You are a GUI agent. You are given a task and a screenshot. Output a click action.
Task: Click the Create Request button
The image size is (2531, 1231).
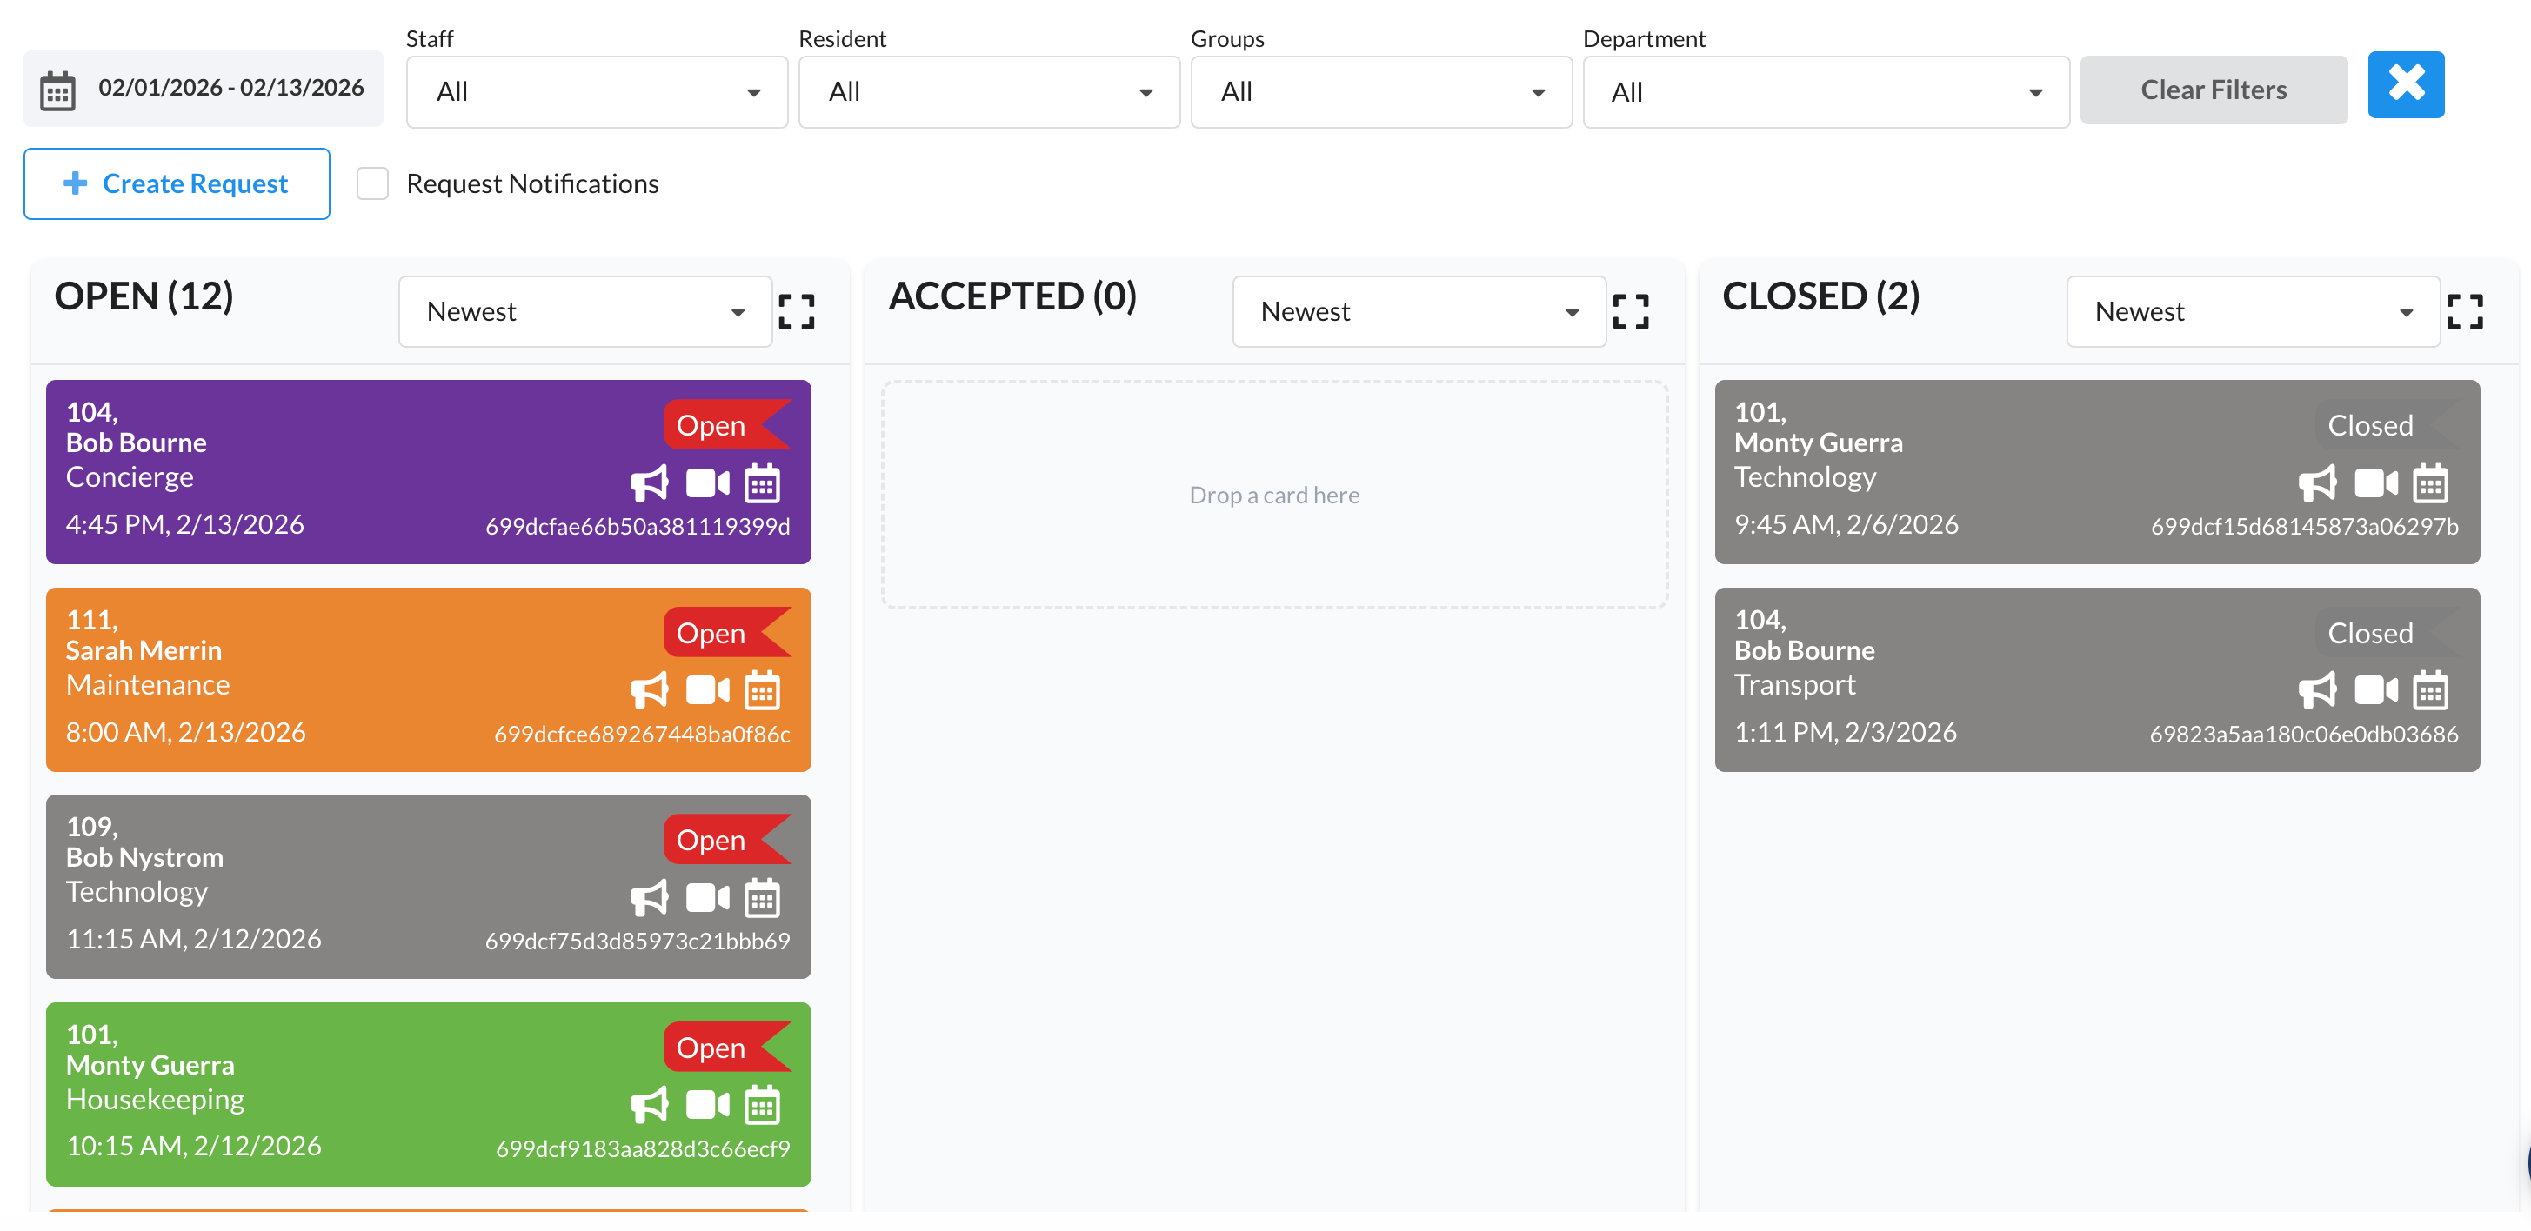(x=176, y=183)
